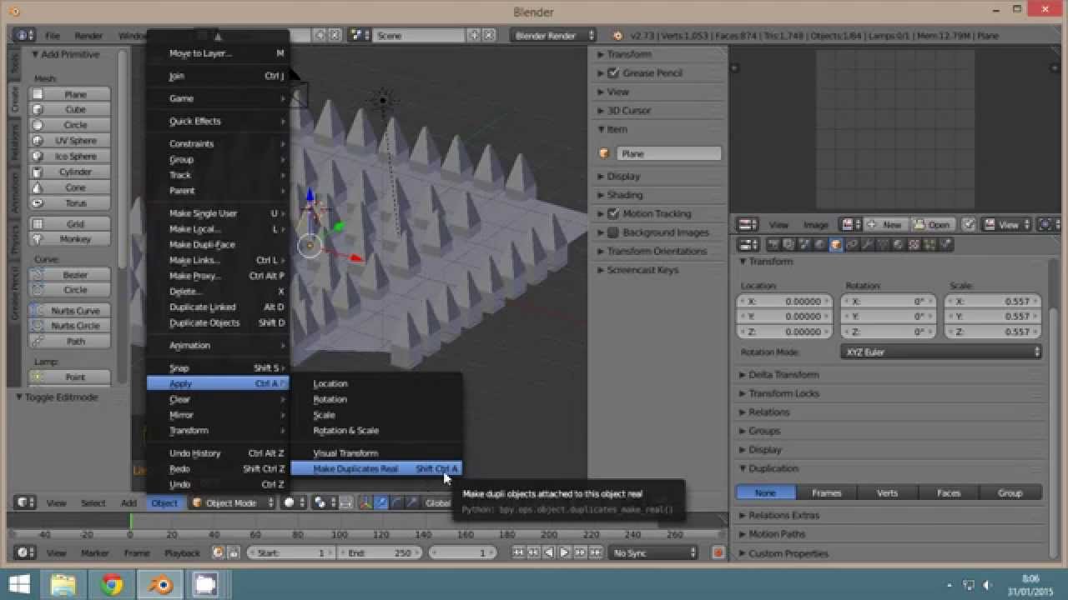
Task: Open the XYZ Euler rotation mode dropdown
Action: point(941,352)
